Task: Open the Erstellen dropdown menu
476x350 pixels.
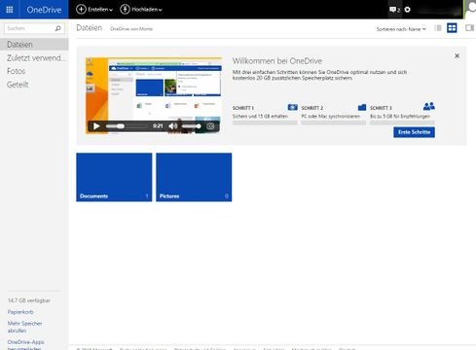Action: pyautogui.click(x=94, y=10)
